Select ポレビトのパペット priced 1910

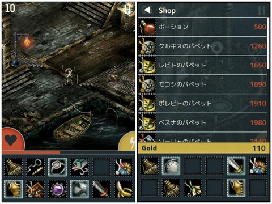(203, 104)
